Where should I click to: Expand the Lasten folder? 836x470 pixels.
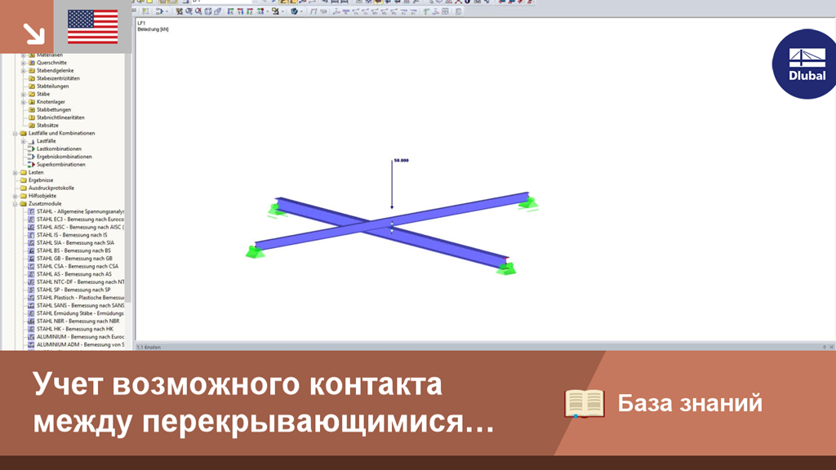[x=16, y=173]
